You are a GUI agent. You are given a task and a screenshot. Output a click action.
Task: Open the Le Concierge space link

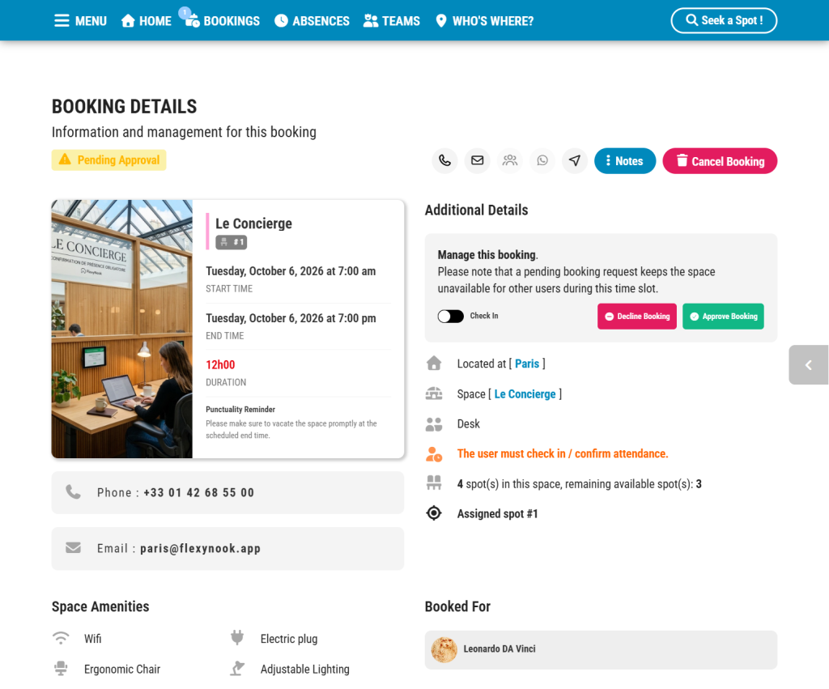pyautogui.click(x=525, y=394)
